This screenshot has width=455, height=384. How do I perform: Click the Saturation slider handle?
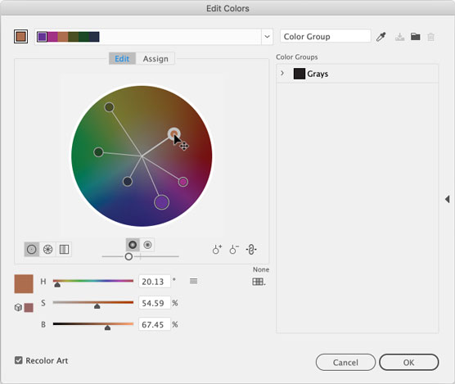(97, 306)
